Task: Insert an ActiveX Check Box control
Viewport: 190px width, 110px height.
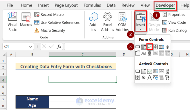Action: (150, 71)
